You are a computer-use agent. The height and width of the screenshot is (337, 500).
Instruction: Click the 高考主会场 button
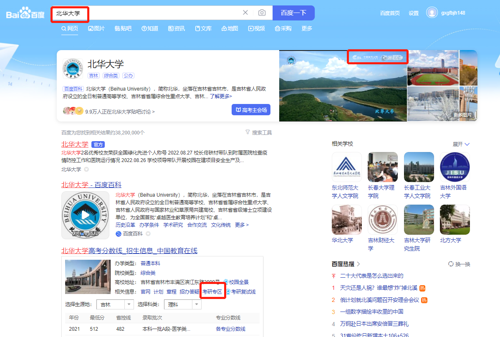click(x=251, y=110)
